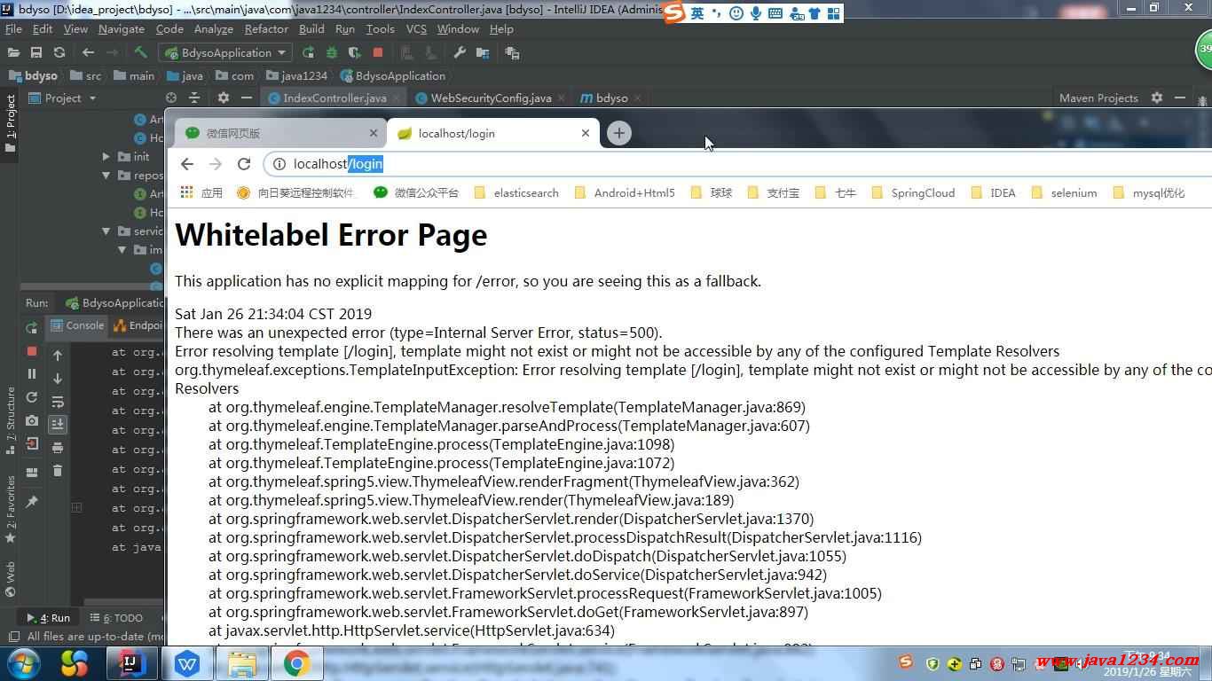The height and width of the screenshot is (681, 1212).
Task: Open elasticsearch bookmark folder
Action: [x=516, y=192]
